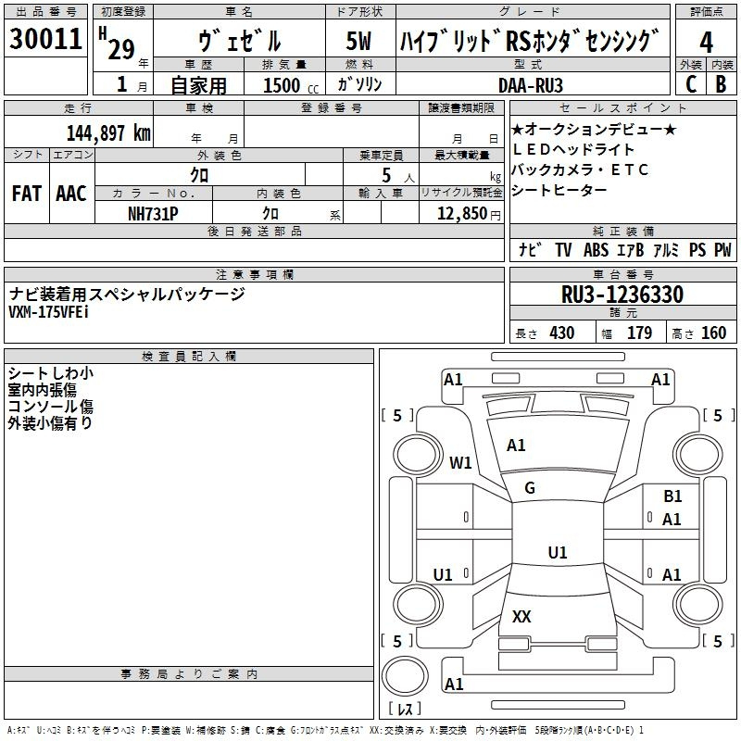The image size is (741, 741).
Task: Click the interior grade B under 内装
Action: pyautogui.click(x=721, y=84)
